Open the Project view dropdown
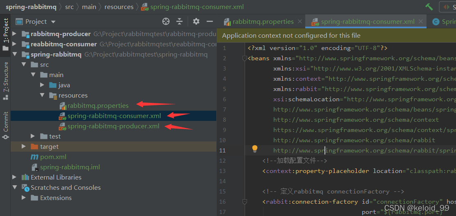This screenshot has width=456, height=216. pos(53,22)
